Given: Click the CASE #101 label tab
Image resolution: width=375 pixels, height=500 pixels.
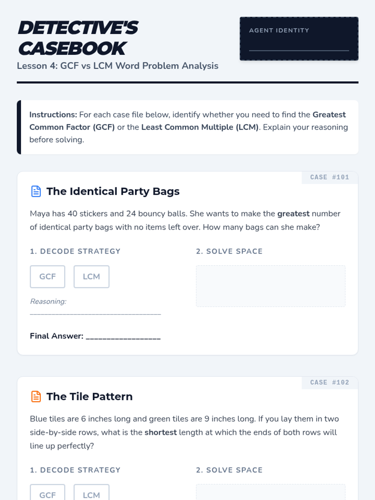Looking at the screenshot, I should click(x=329, y=177).
